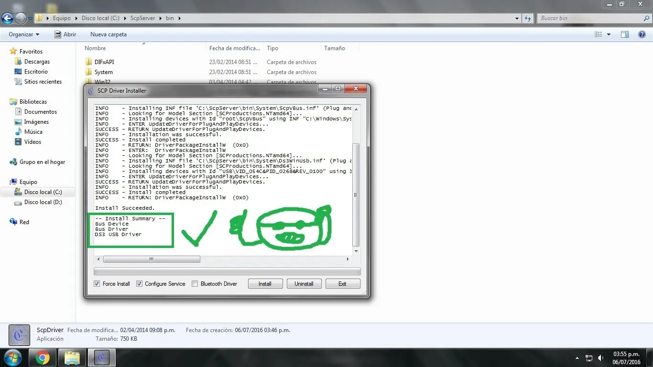Sort by the Fecha de modifica... column
The width and height of the screenshot is (653, 367).
(x=235, y=48)
